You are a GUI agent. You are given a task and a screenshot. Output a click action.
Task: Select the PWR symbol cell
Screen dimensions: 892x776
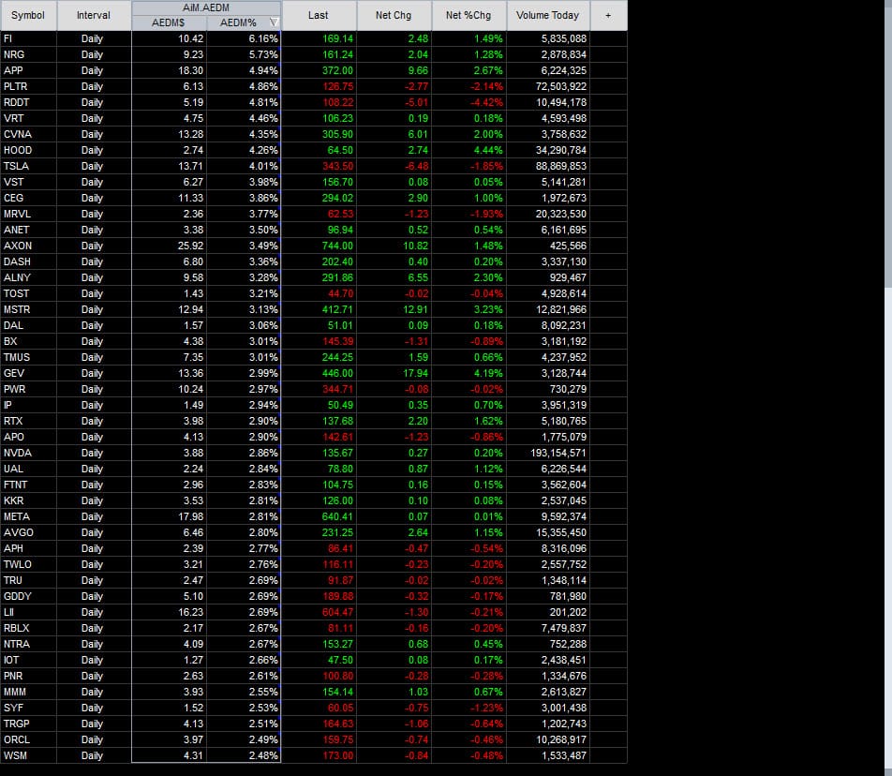tap(28, 389)
